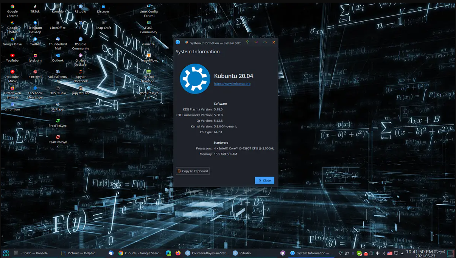Open the RStudio desktop shortcut
The width and height of the screenshot is (456, 258).
pyautogui.click(x=80, y=9)
